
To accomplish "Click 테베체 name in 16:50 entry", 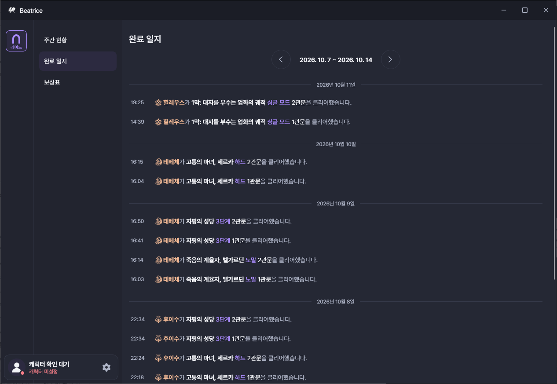I will [x=171, y=221].
